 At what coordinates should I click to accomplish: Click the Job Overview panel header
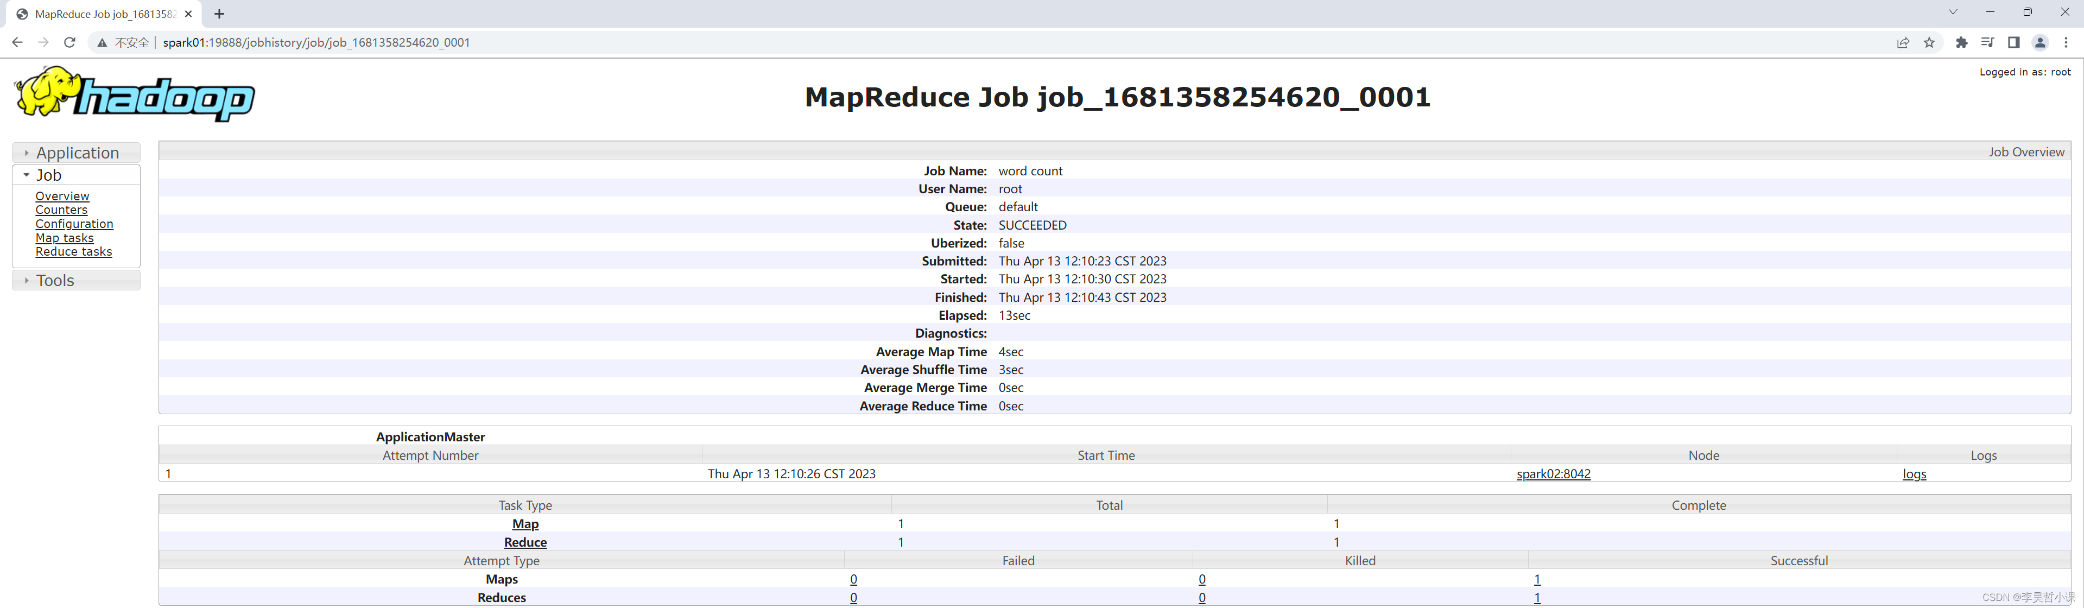(x=1115, y=151)
